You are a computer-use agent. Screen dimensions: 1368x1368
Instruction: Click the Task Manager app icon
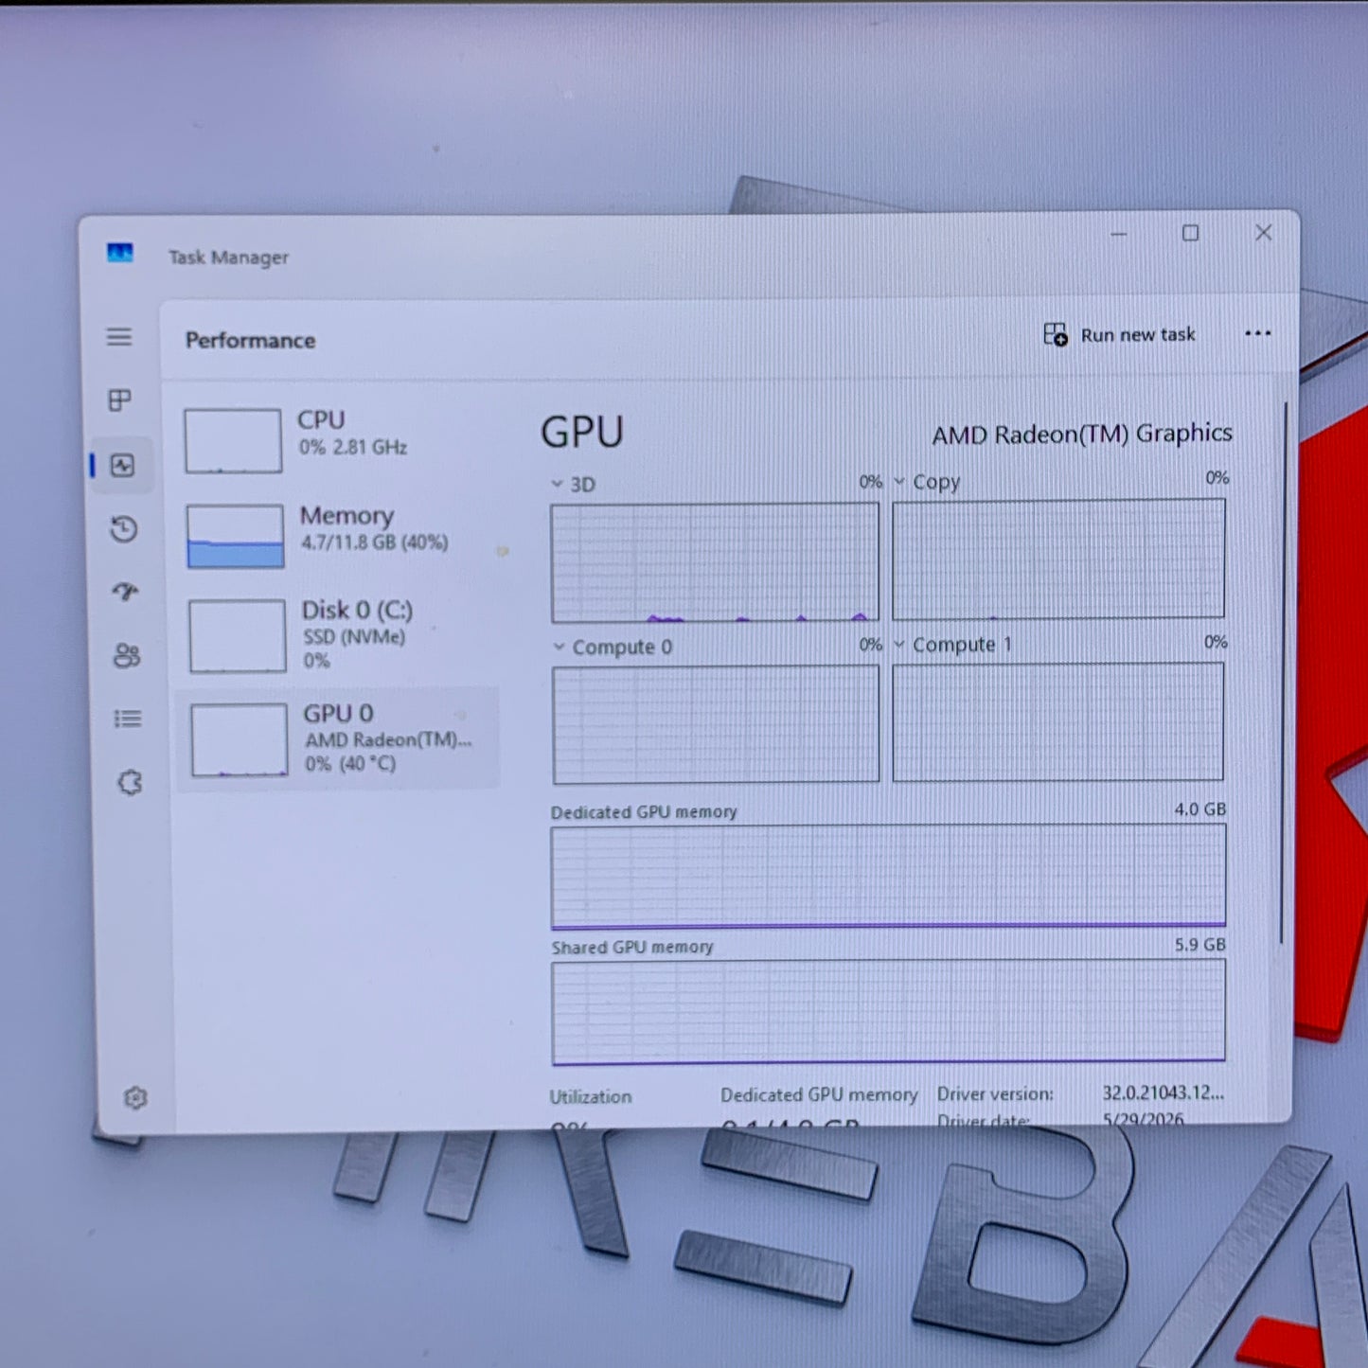pyautogui.click(x=120, y=253)
